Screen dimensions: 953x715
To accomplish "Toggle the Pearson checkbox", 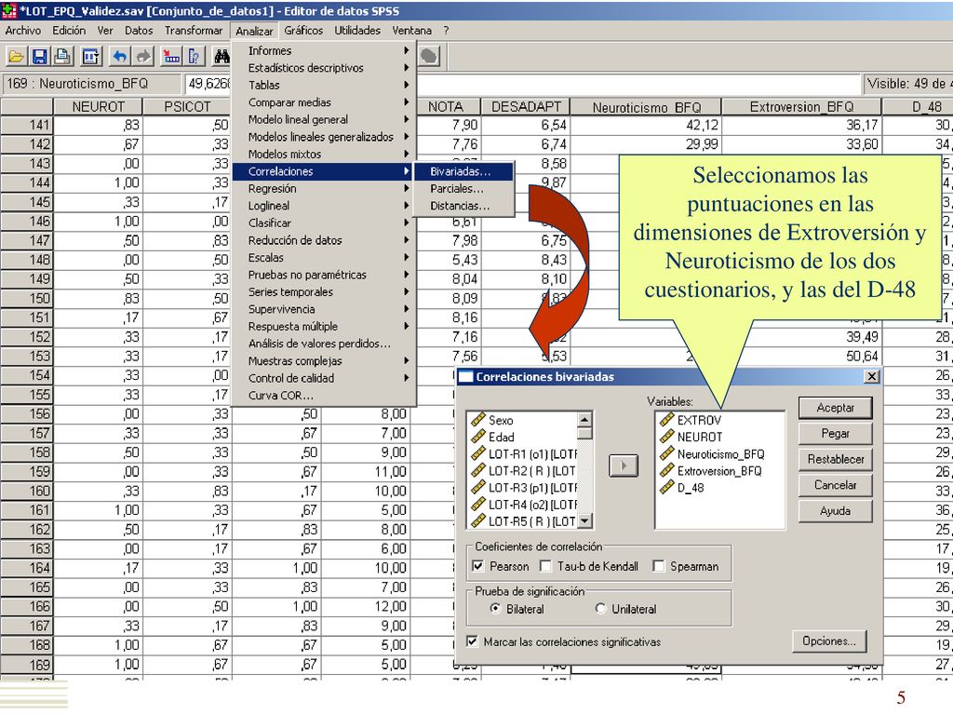I will 478,566.
